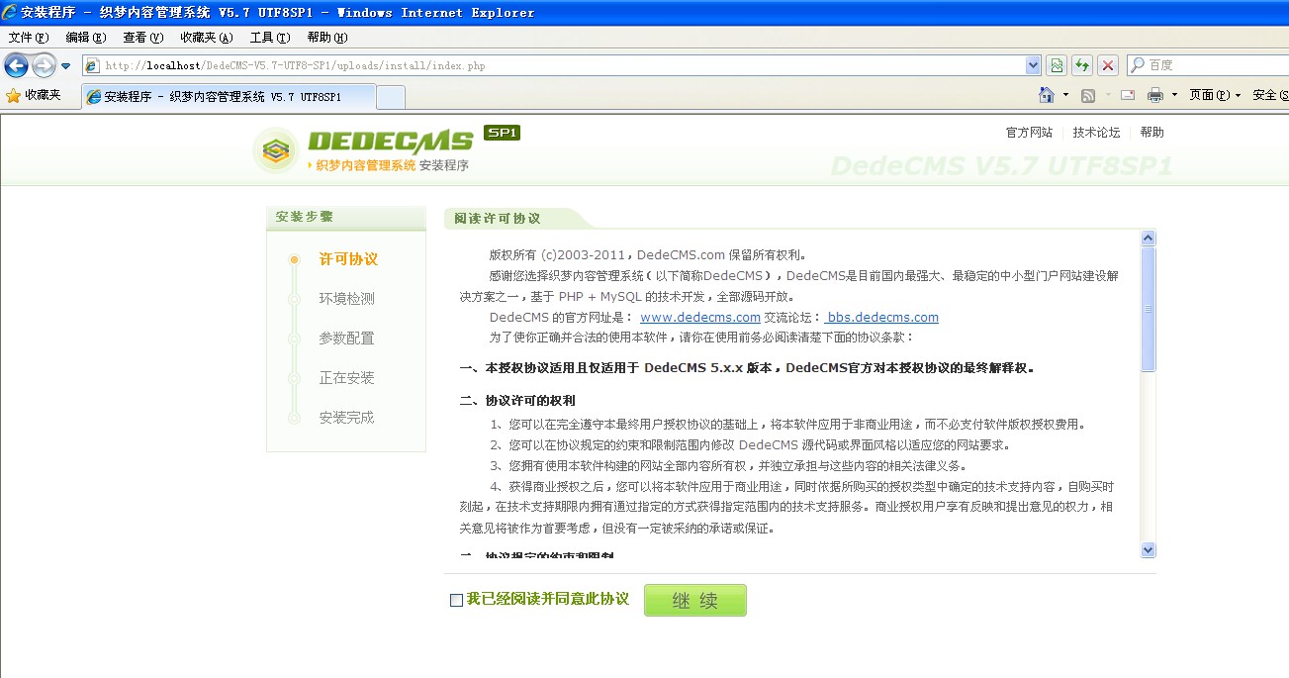This screenshot has width=1289, height=678.
Task: Click the Internet Explorer title bar icon
Action: coord(9,12)
